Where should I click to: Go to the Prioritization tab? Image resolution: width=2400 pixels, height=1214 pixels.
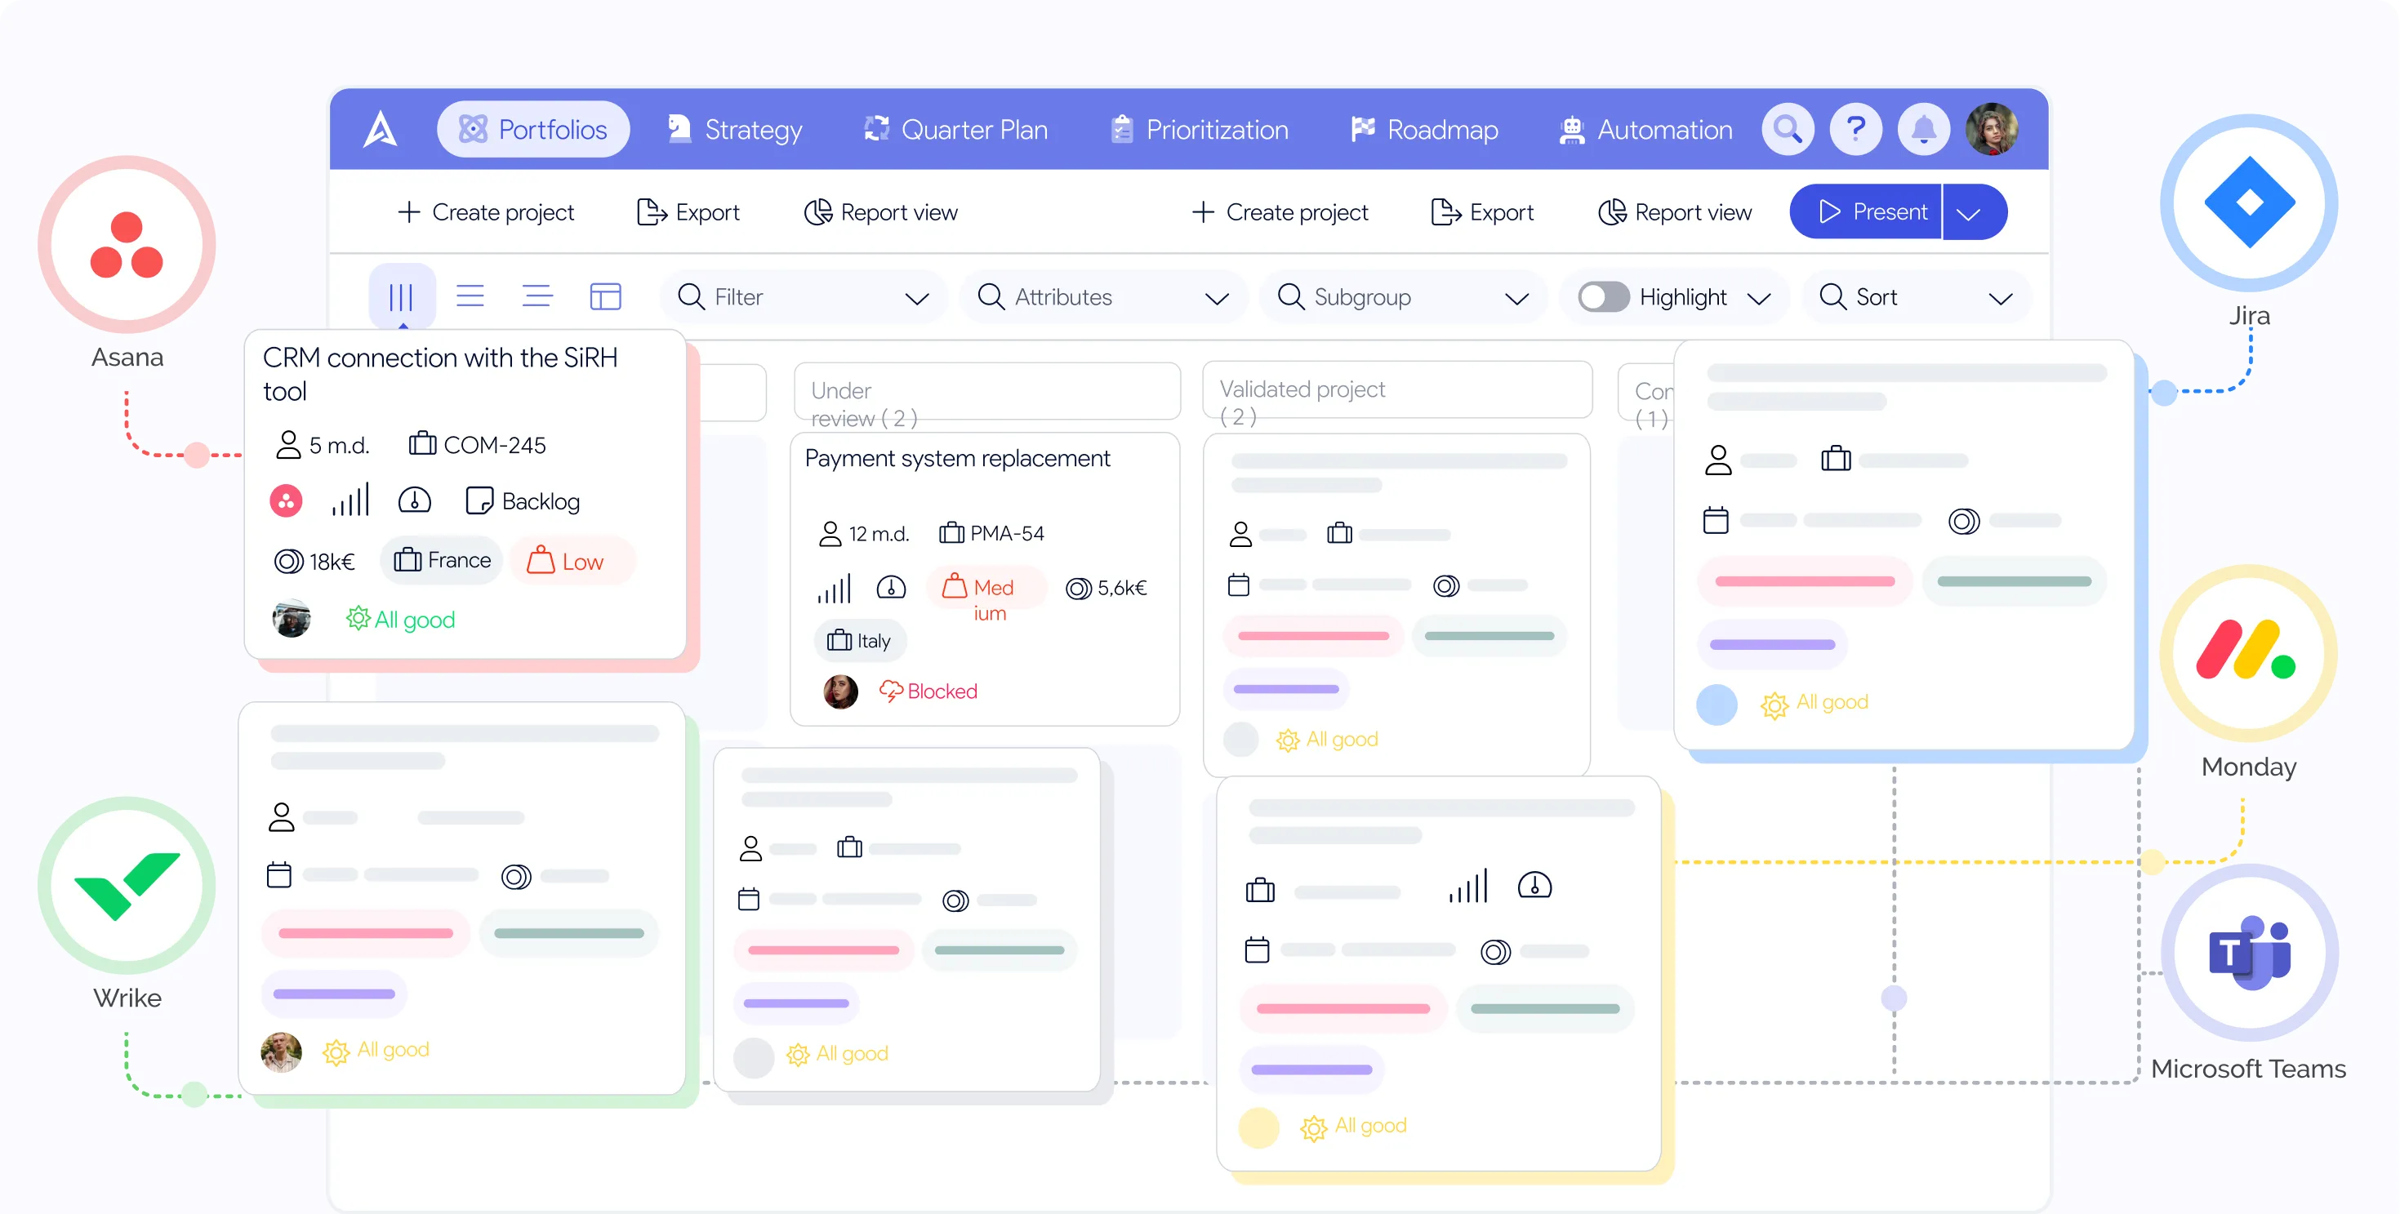coord(1199,128)
